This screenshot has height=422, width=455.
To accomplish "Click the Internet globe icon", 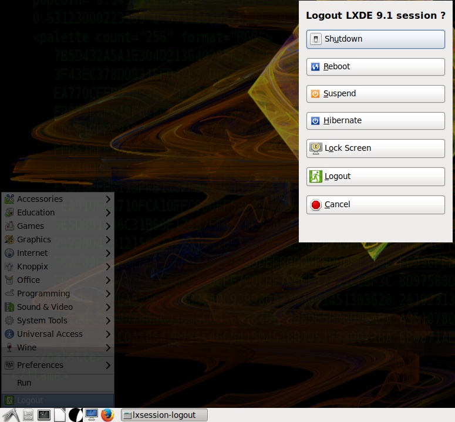I will [x=9, y=253].
